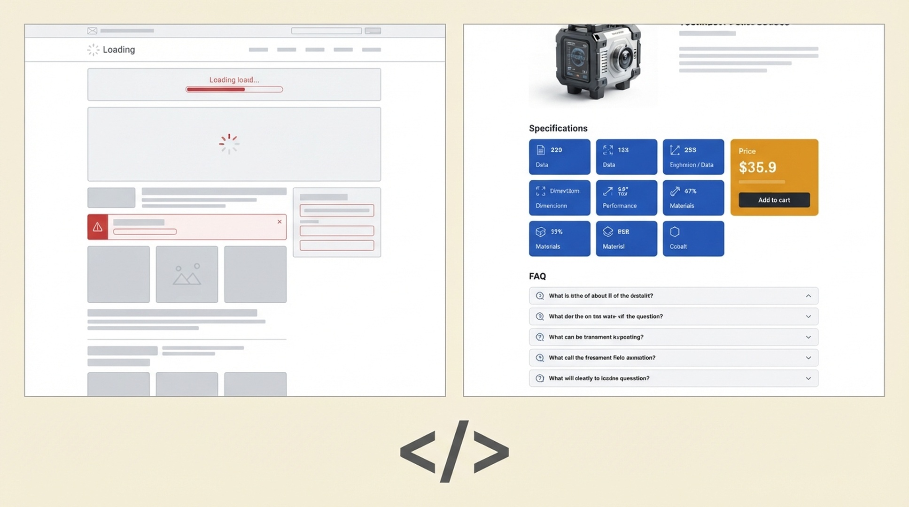Click the arrow icon on the Performance card
This screenshot has width=909, height=507.
(x=608, y=191)
